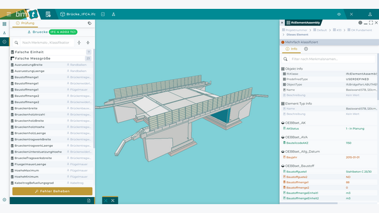This screenshot has width=379, height=213.
Task: Select the FluegelmauerLaenge row
Action: [51, 164]
